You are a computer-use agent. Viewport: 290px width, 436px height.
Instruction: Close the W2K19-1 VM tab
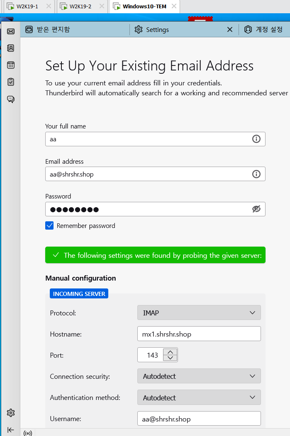(49, 6)
